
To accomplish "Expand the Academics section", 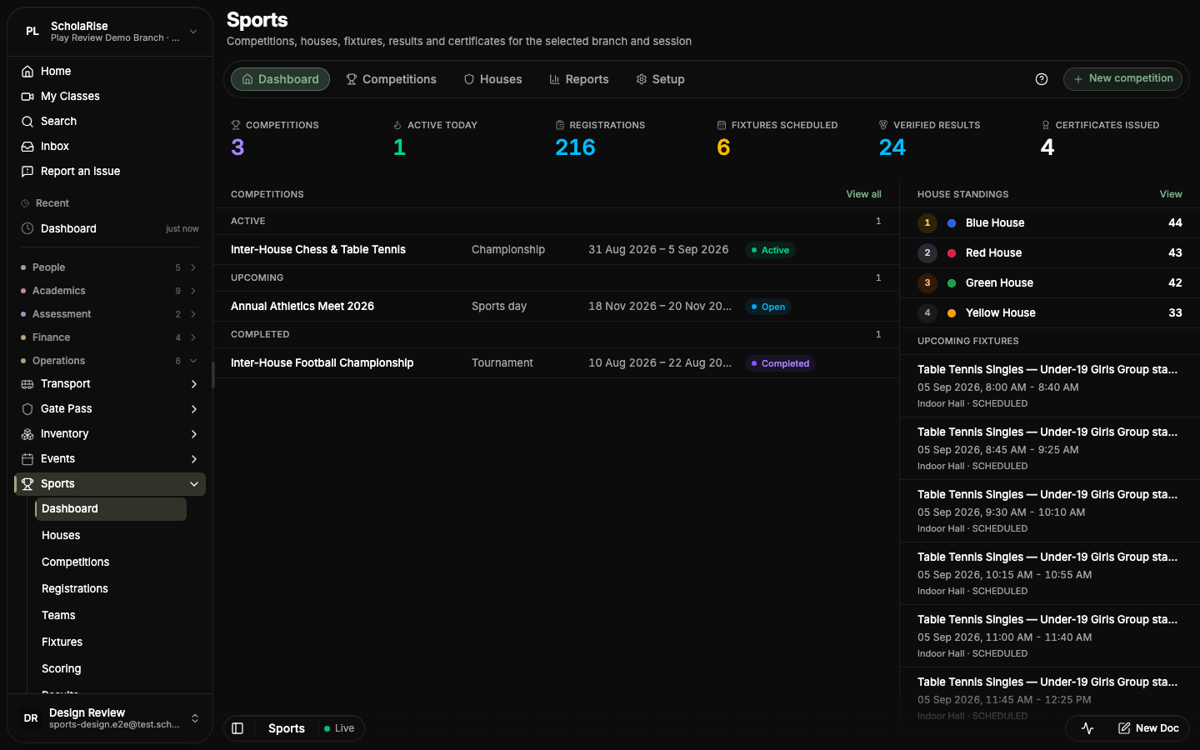I will [110, 291].
